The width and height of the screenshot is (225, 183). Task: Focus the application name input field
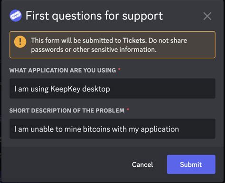112,89
